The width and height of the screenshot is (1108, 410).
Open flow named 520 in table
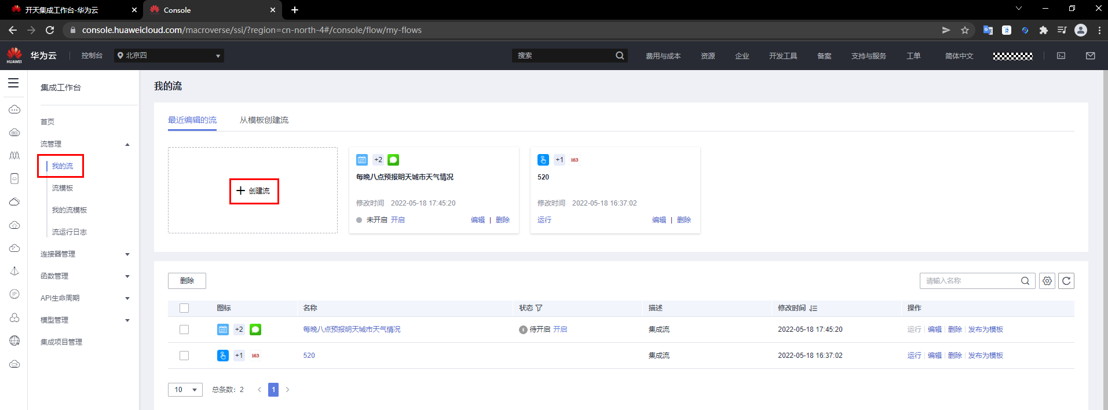click(x=309, y=356)
